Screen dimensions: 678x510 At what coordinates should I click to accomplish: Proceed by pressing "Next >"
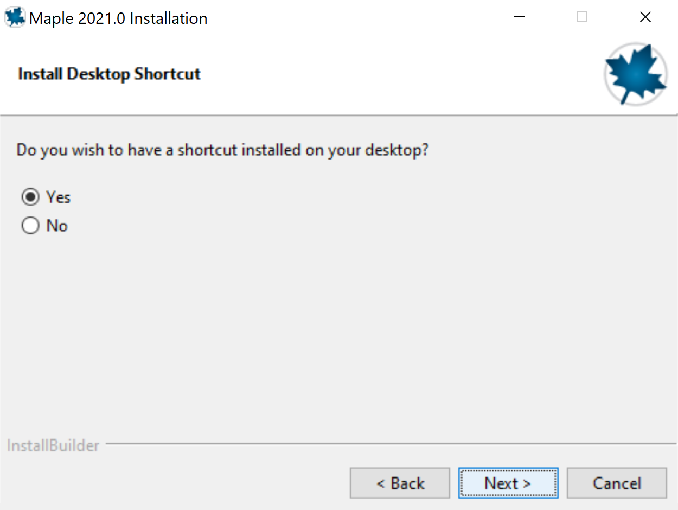pyautogui.click(x=508, y=483)
